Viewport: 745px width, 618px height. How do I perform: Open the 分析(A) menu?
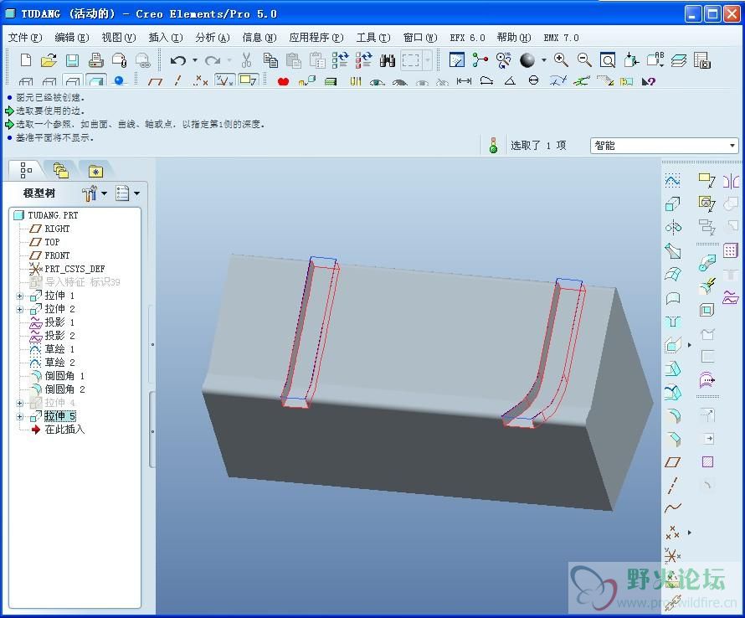pos(213,38)
